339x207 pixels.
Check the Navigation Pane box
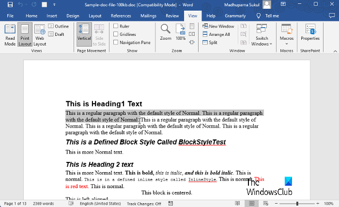tap(116, 43)
